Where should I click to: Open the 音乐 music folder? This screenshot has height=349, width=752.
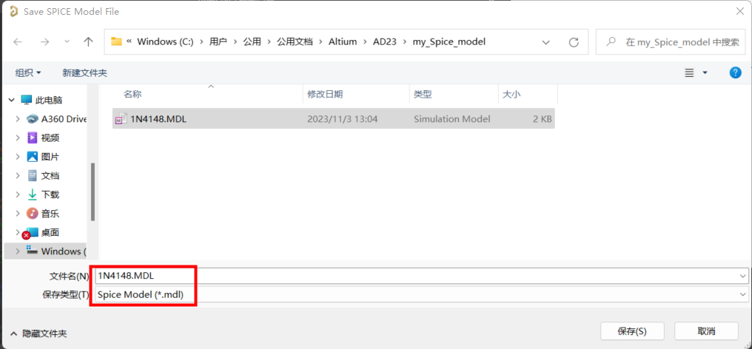tap(49, 214)
